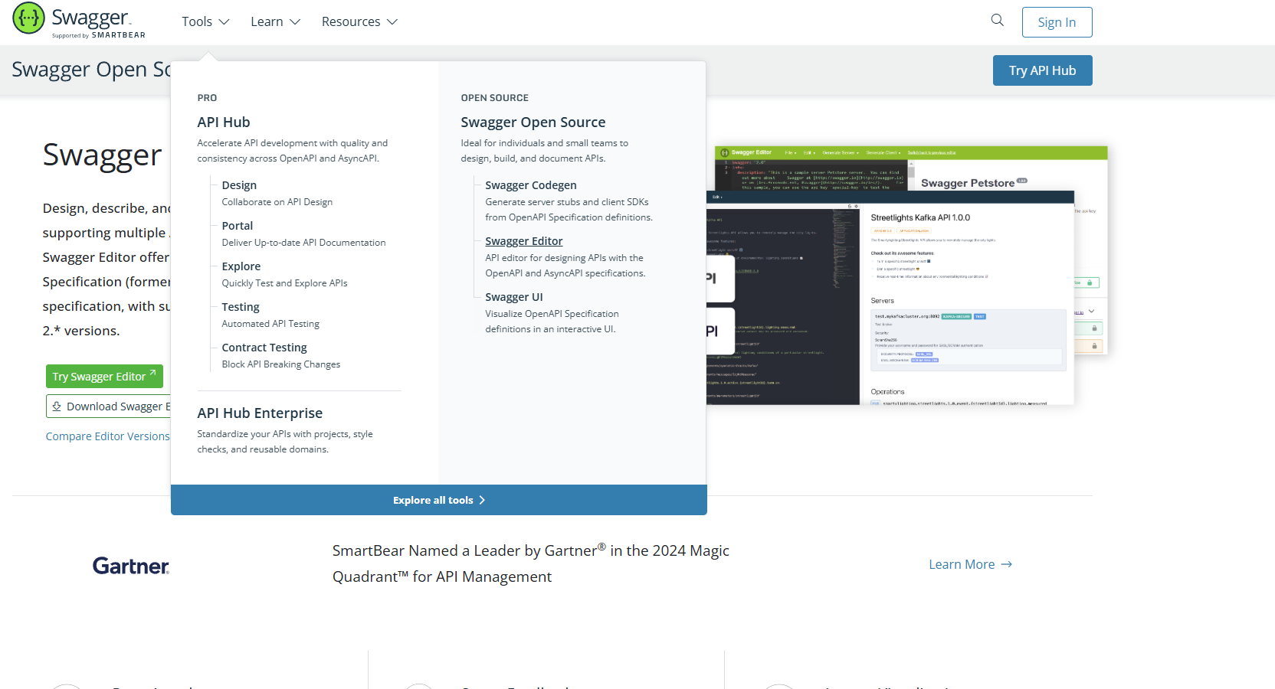1275x689 pixels.
Task: Select Swagger Editor menu entry
Action: coord(524,241)
